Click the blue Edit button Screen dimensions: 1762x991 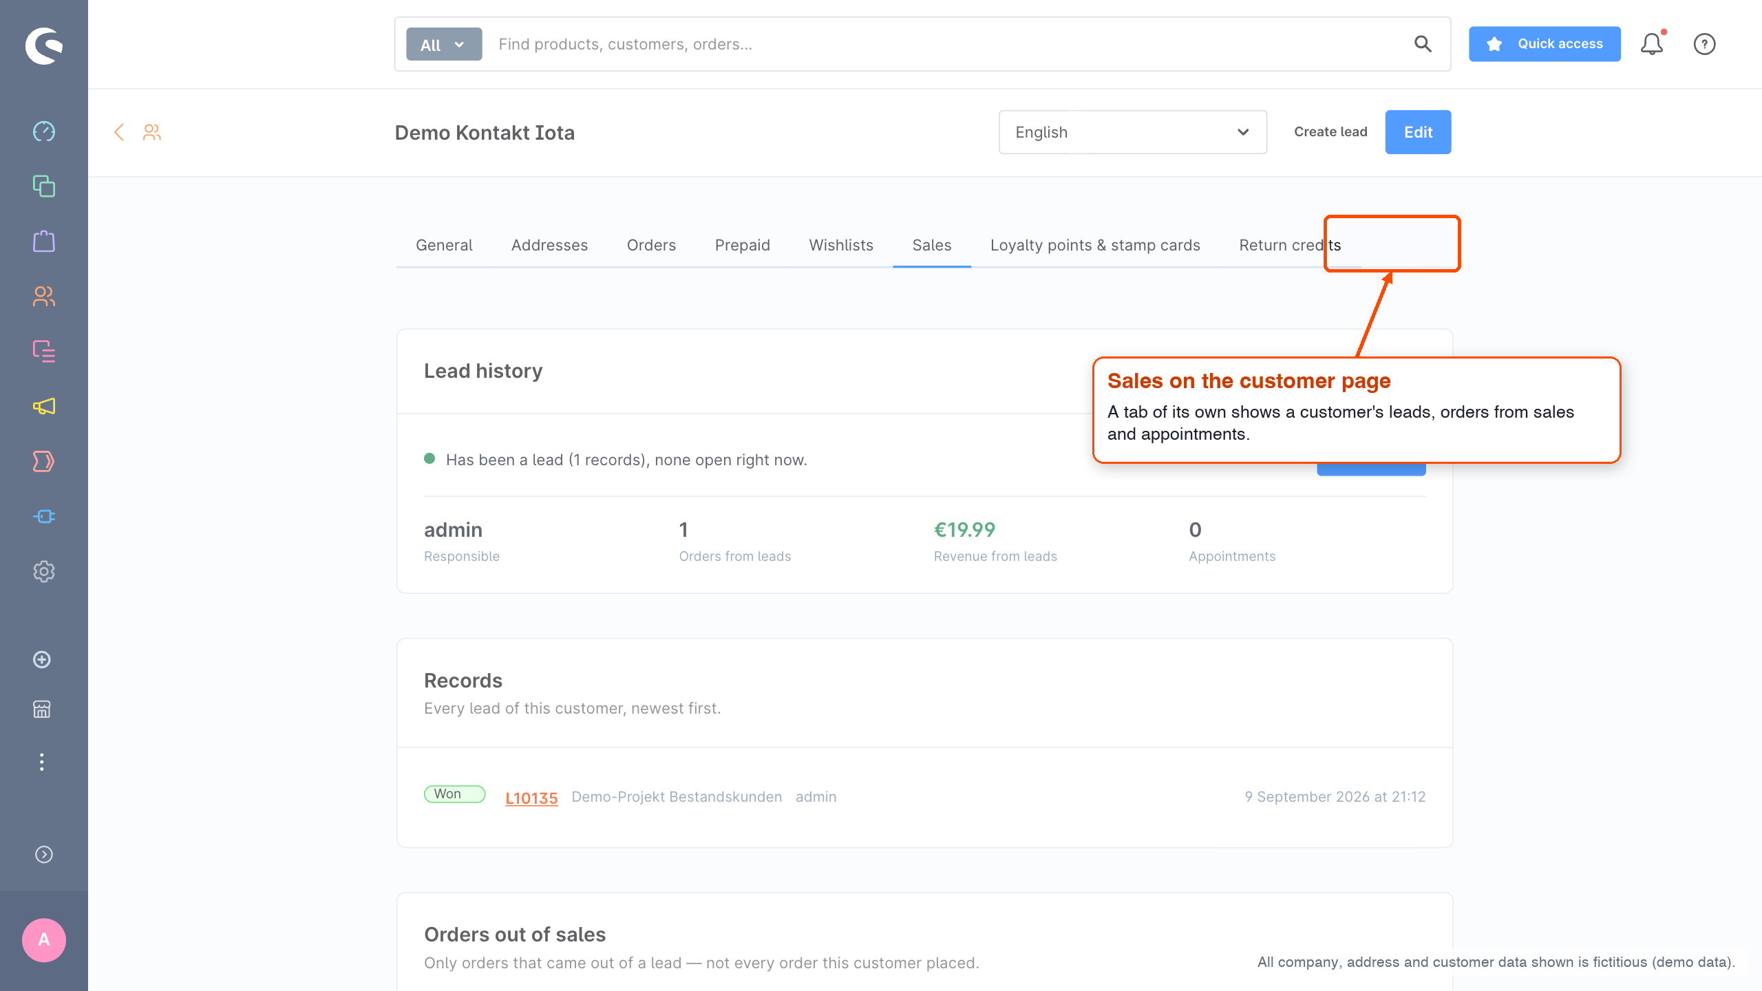click(1418, 132)
